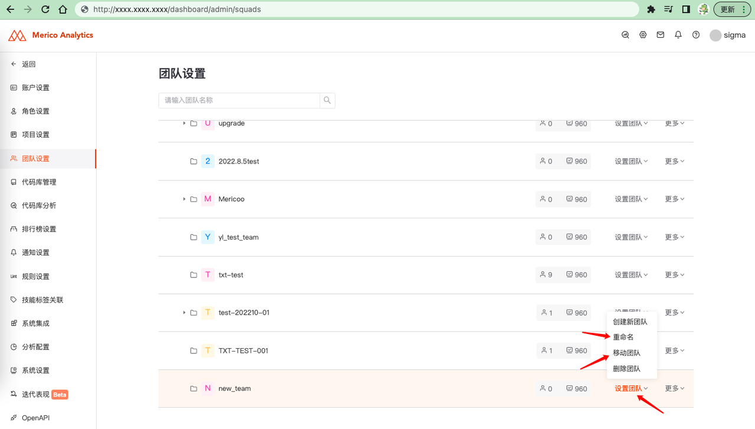Viewport: 755px width, 429px height.
Task: Click member count for test-202210-01
Action: coord(546,312)
